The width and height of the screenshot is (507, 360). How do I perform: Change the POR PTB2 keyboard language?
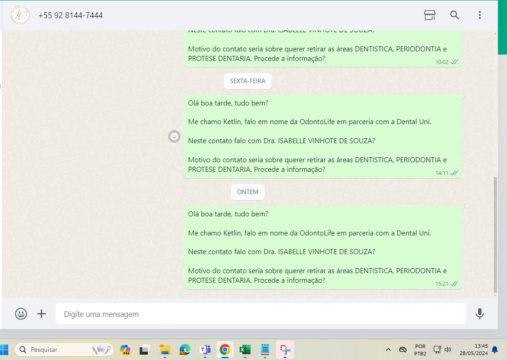click(420, 350)
